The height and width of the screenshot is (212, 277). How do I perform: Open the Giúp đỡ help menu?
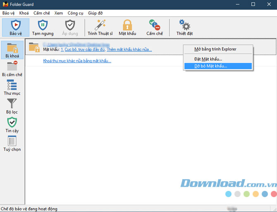point(95,13)
